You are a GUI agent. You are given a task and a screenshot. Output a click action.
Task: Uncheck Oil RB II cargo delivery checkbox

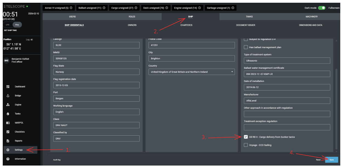click(x=246, y=137)
